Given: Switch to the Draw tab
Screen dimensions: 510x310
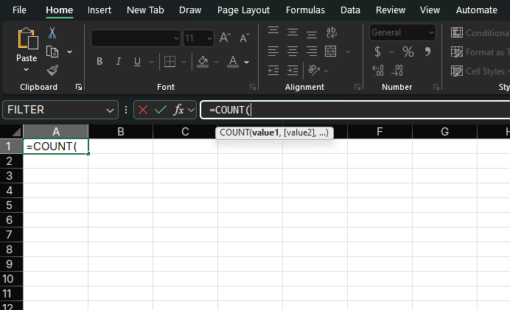Looking at the screenshot, I should (190, 10).
